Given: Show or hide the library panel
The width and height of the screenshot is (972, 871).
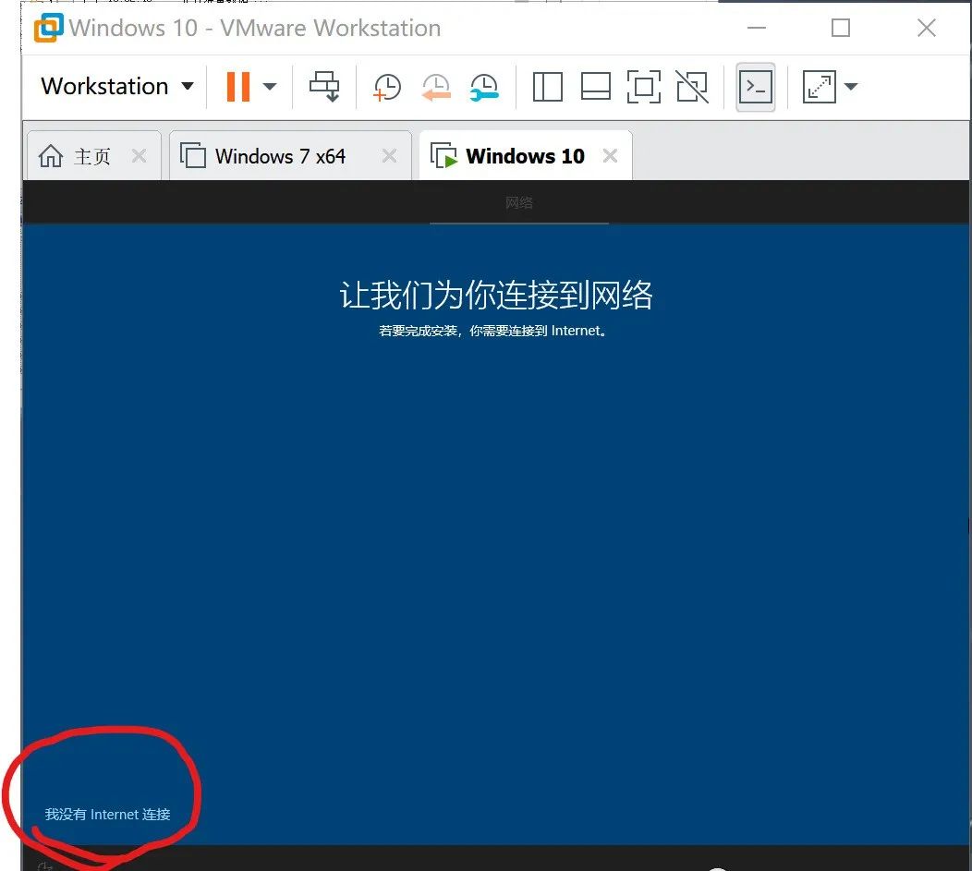Looking at the screenshot, I should [x=547, y=86].
